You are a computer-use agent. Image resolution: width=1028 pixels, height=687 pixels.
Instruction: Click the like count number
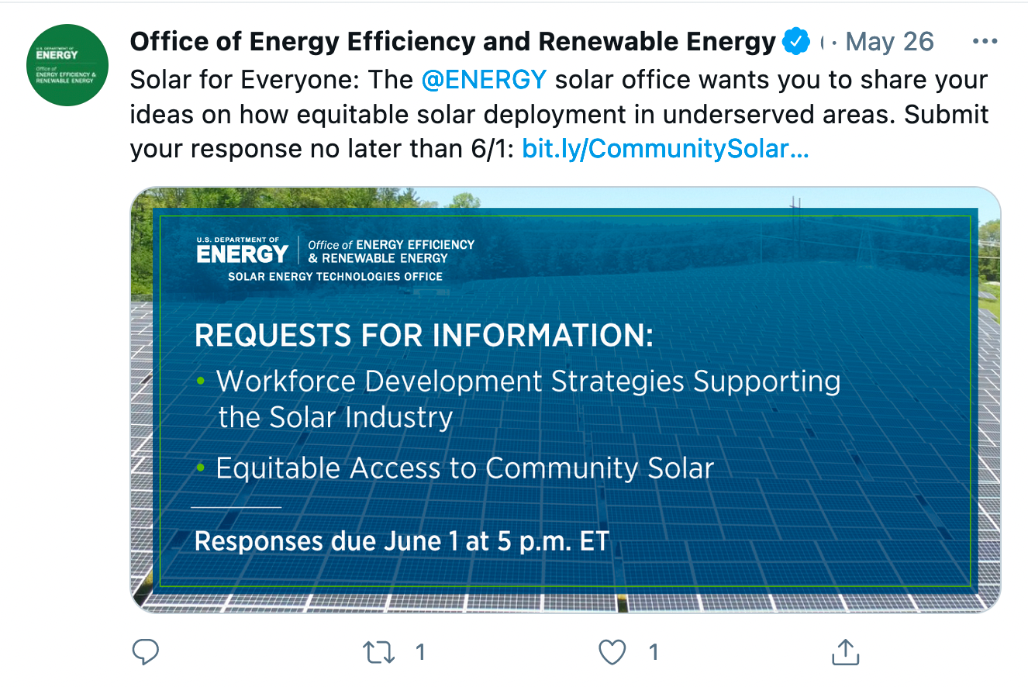[x=654, y=653]
